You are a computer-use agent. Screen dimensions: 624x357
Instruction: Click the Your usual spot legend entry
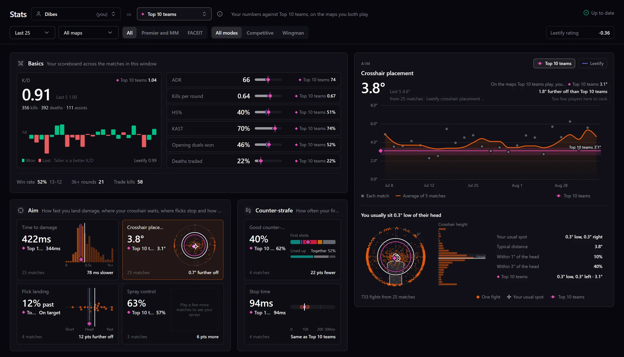pyautogui.click(x=525, y=297)
